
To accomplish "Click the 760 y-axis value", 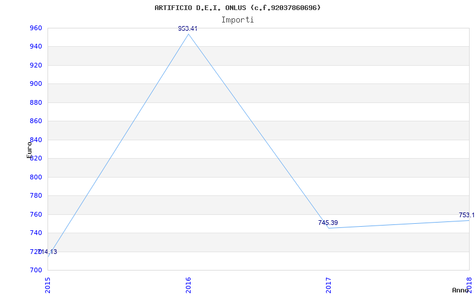I will click(36, 214).
